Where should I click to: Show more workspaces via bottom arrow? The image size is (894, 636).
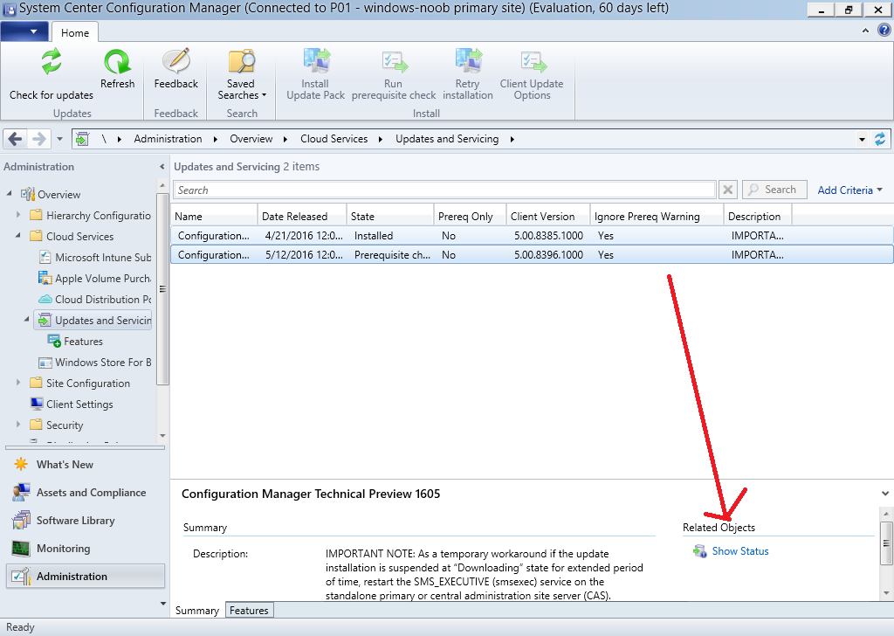pyautogui.click(x=163, y=604)
